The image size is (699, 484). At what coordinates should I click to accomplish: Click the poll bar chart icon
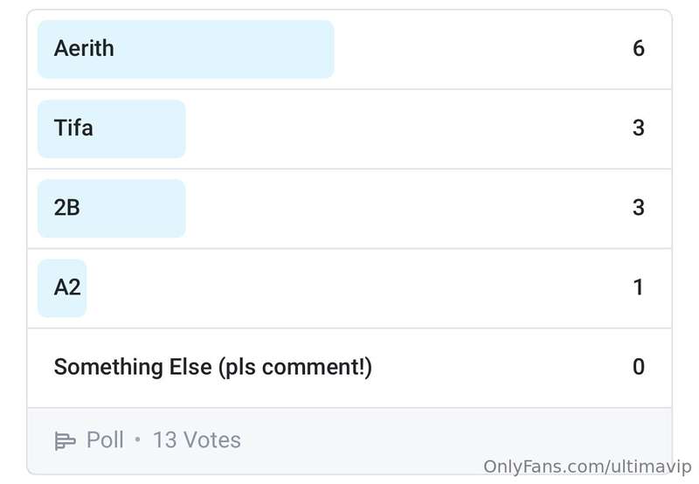click(65, 441)
